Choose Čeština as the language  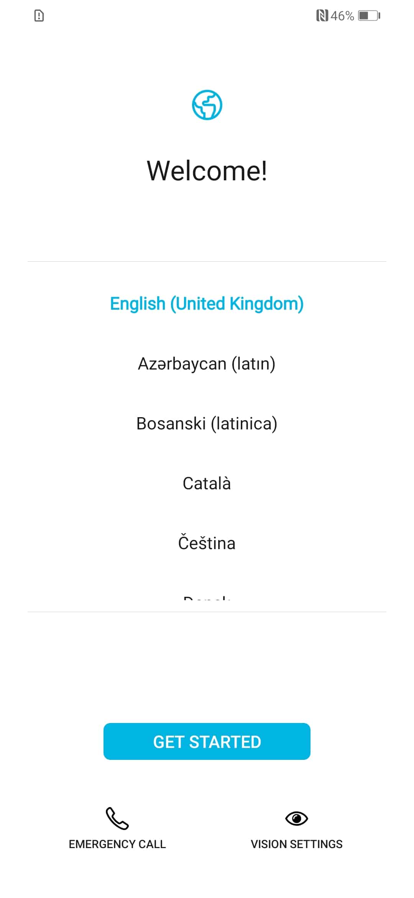207,543
